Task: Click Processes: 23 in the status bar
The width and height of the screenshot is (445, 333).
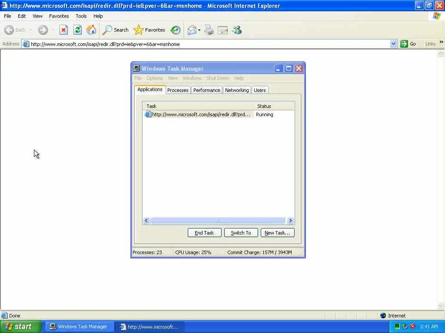Action: pyautogui.click(x=147, y=252)
